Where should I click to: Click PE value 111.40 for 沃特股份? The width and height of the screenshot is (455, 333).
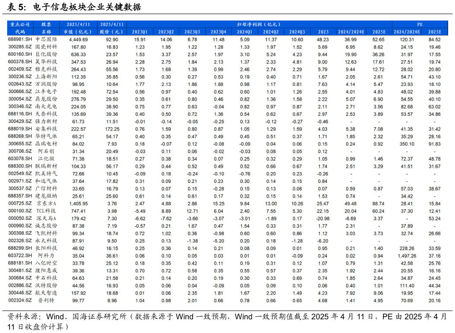[x=407, y=286]
